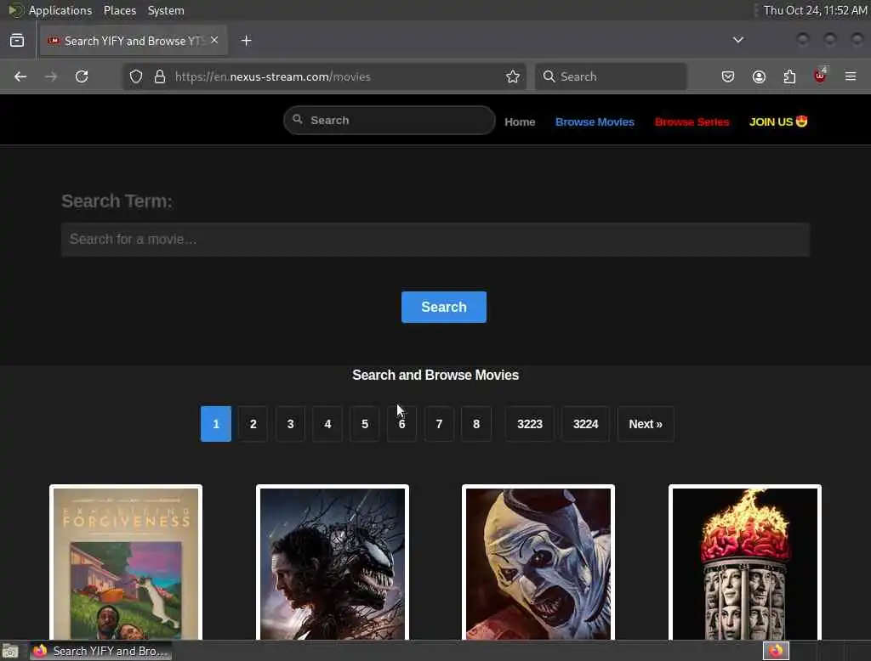Open the Firefox View icon
The height and width of the screenshot is (661, 871).
pyautogui.click(x=17, y=40)
